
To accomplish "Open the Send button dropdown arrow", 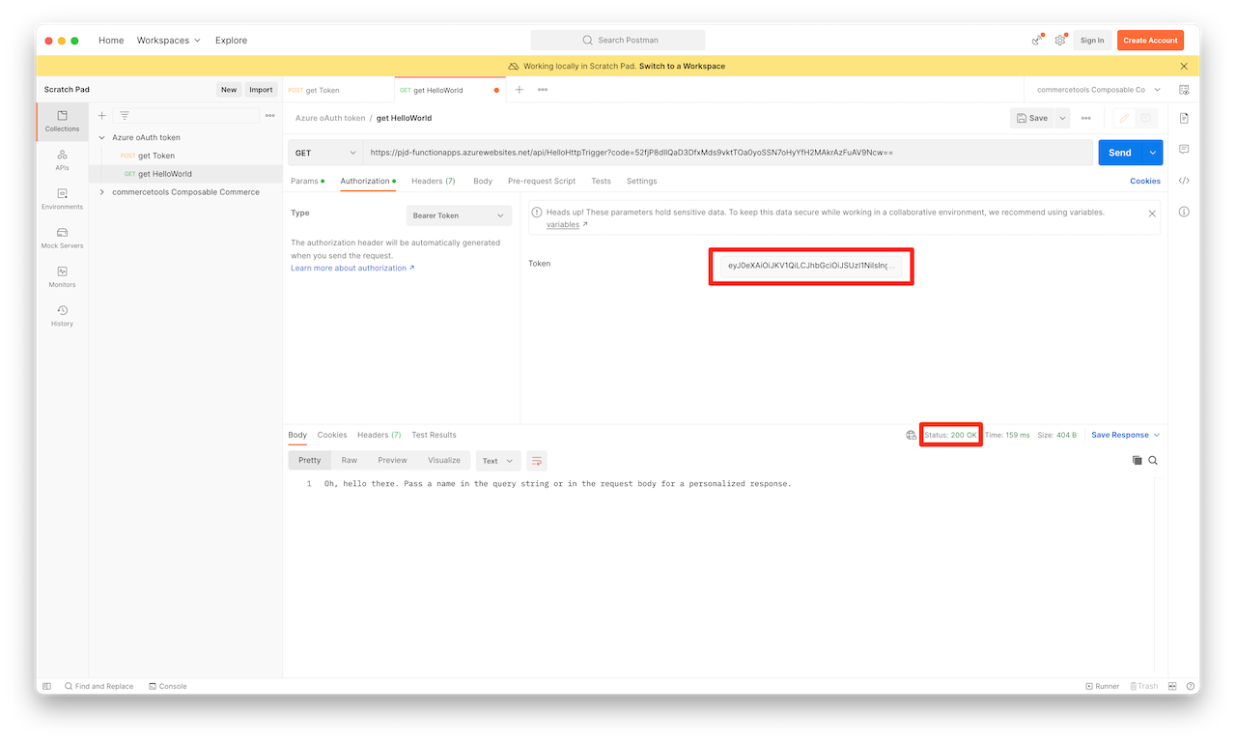I will pyautogui.click(x=1153, y=153).
